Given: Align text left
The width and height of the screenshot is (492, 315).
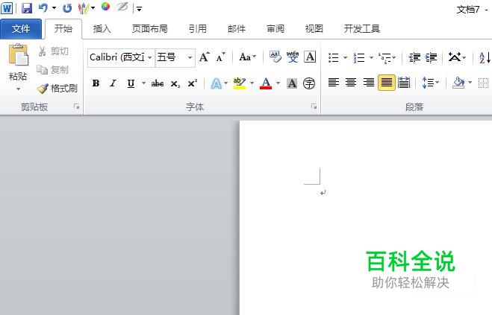Looking at the screenshot, I should point(333,83).
